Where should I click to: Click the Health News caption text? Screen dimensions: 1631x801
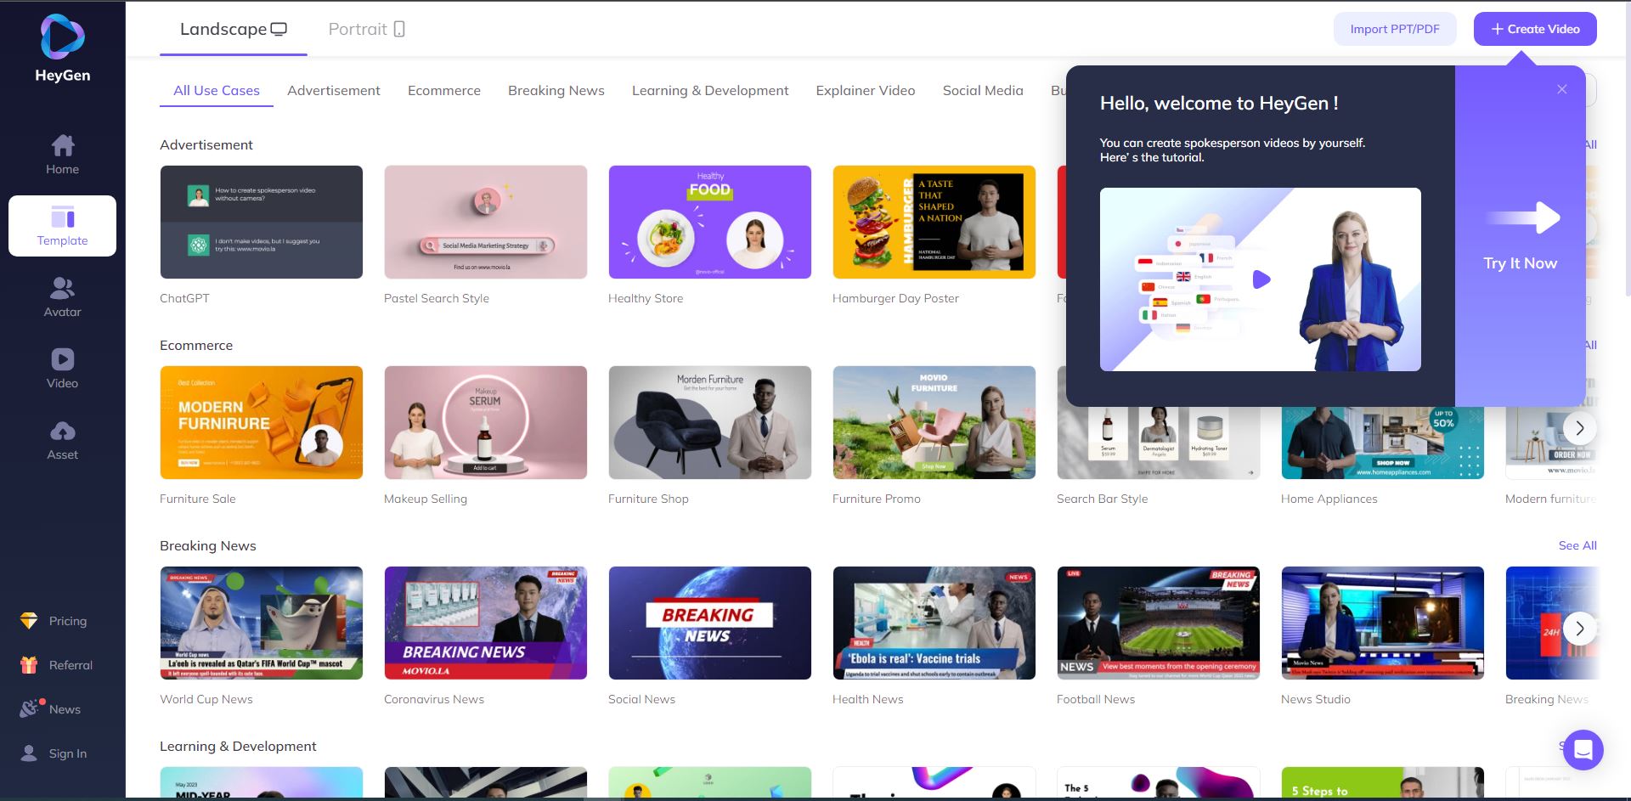click(868, 699)
